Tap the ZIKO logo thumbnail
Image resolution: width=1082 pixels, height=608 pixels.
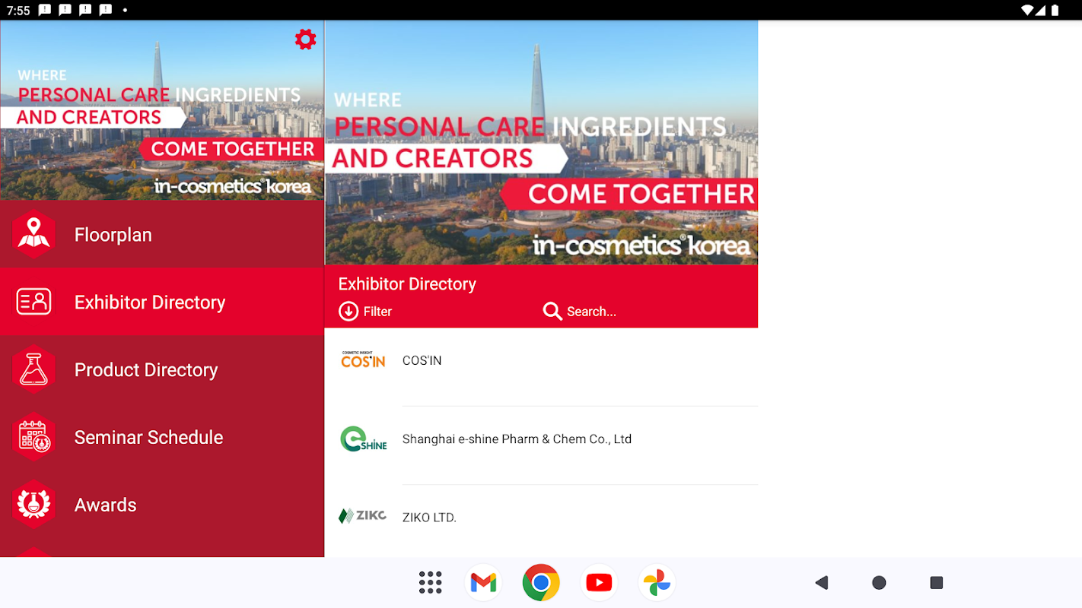pyautogui.click(x=363, y=516)
